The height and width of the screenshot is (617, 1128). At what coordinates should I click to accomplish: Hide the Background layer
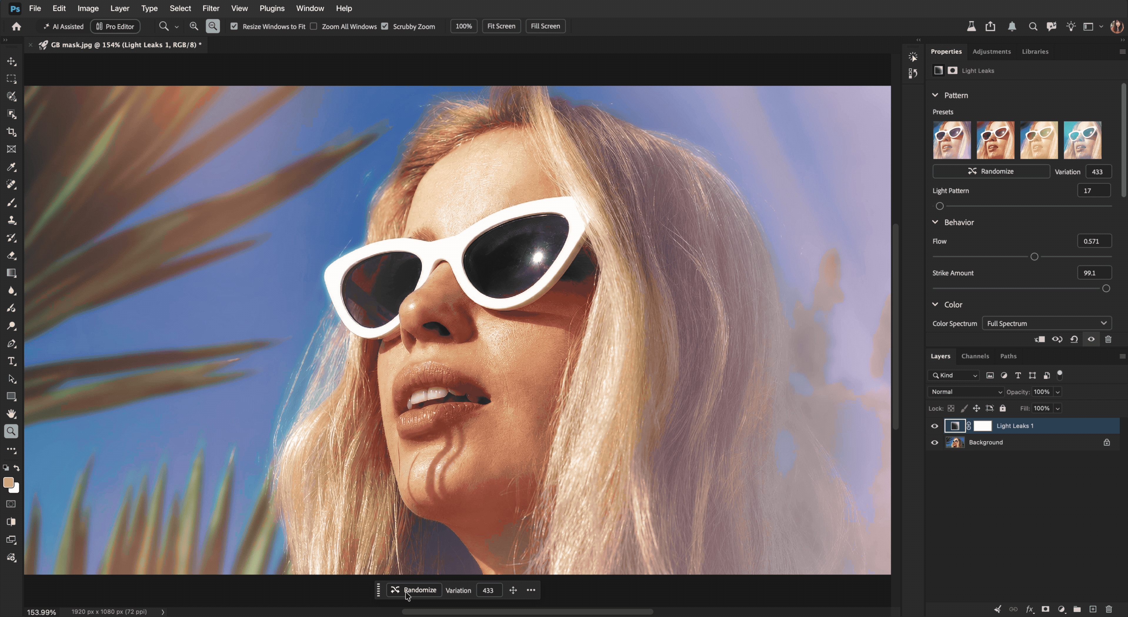(x=935, y=442)
